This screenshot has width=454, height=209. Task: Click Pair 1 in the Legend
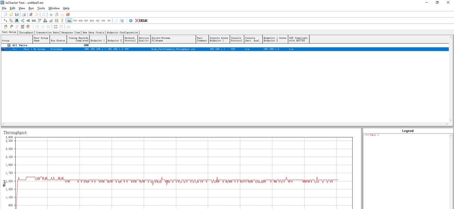pos(374,135)
